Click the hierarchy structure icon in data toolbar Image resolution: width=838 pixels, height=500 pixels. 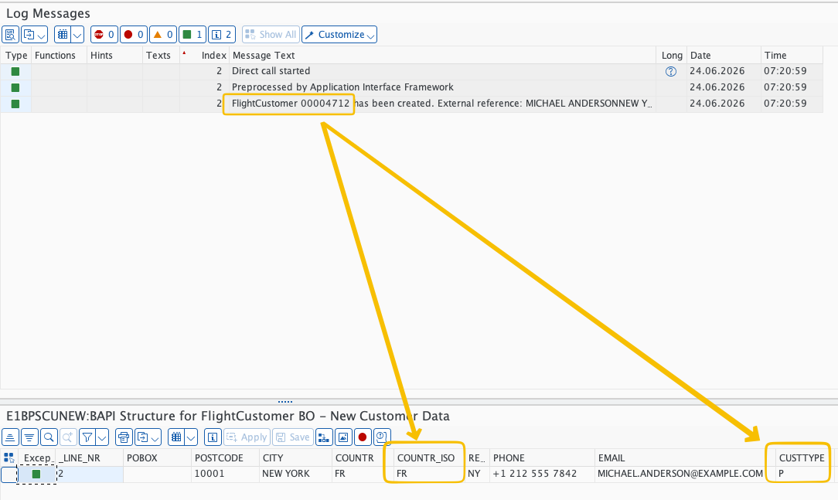click(x=324, y=437)
